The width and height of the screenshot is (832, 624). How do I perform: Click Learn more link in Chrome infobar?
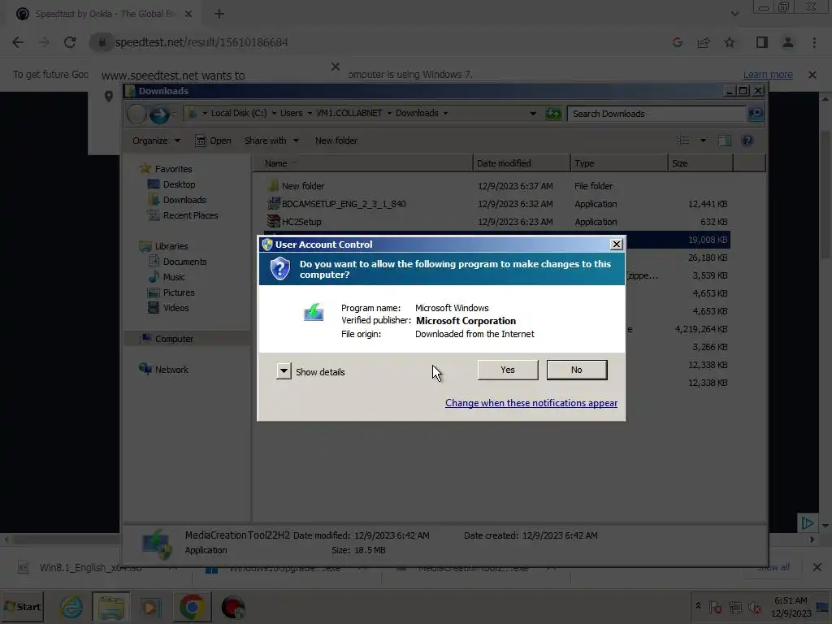pos(768,74)
